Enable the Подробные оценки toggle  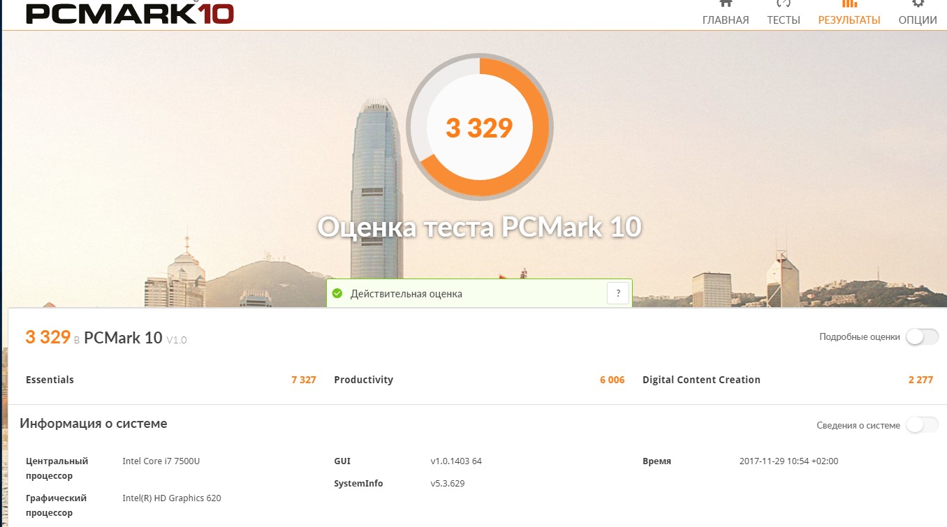click(x=923, y=337)
